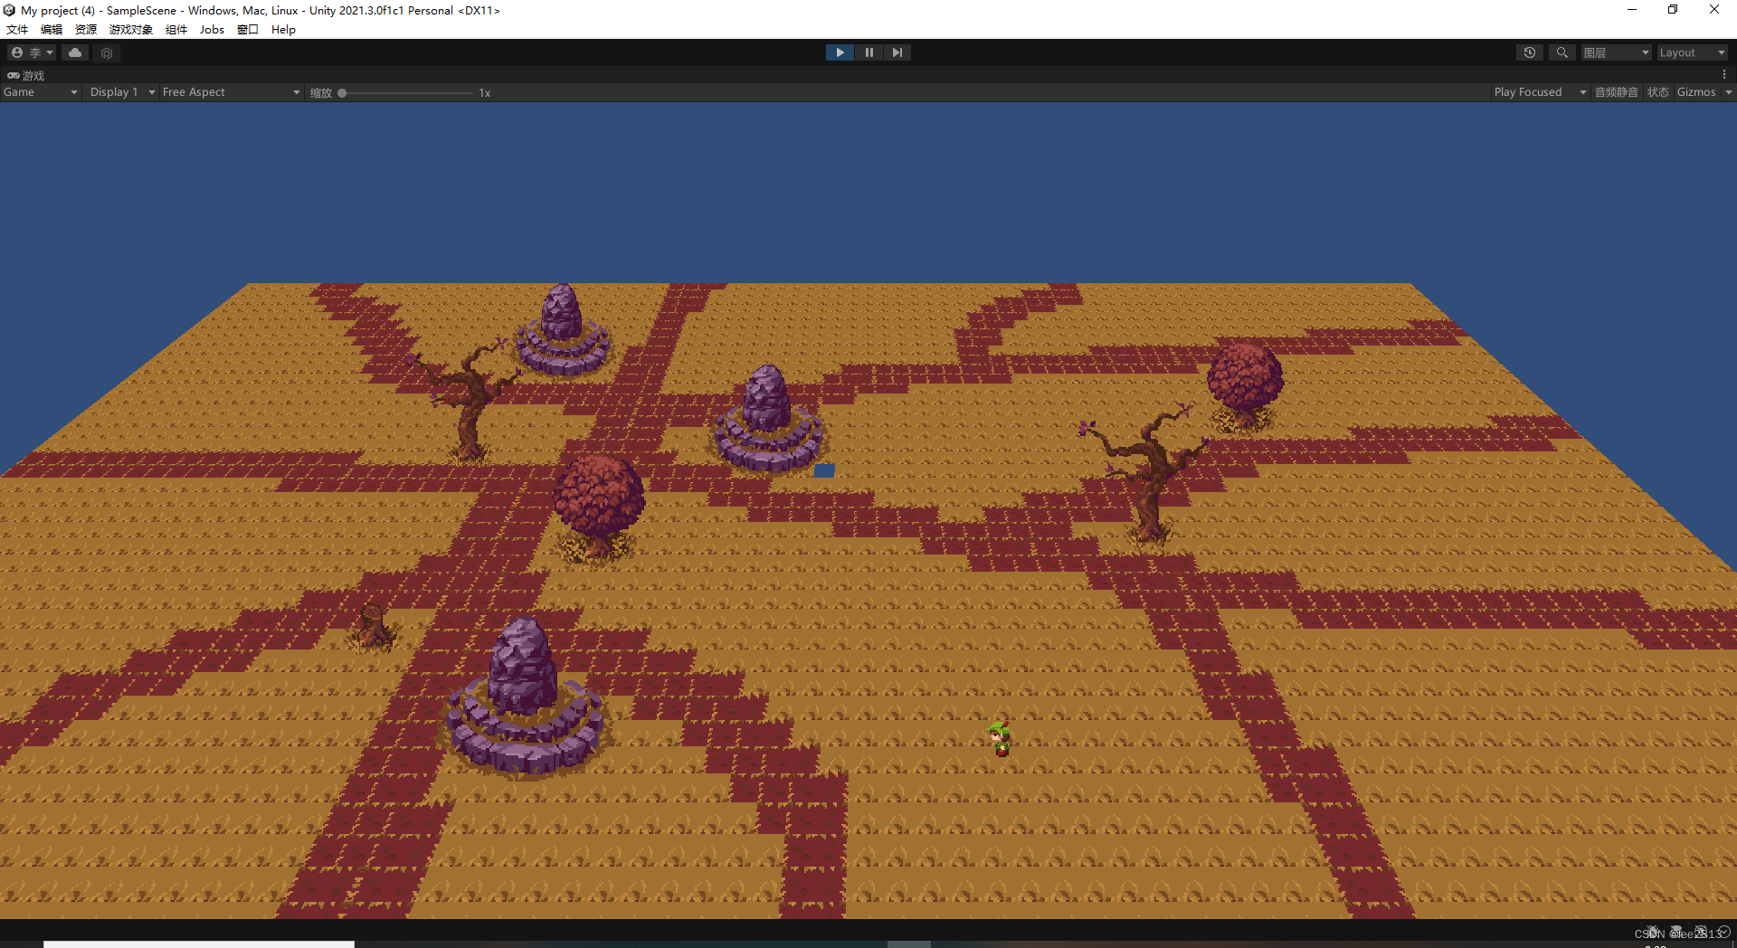Open the undo history icon
The height and width of the screenshot is (948, 1737).
pos(1530,52)
